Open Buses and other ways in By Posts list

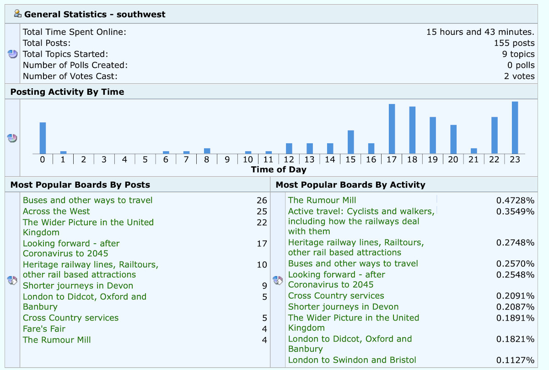(x=87, y=200)
